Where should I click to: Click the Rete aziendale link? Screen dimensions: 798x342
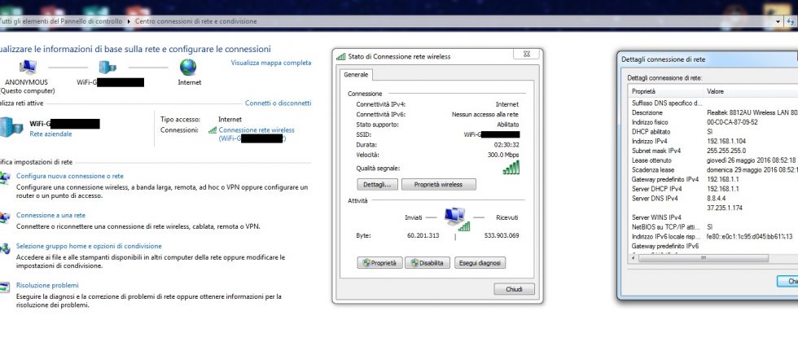pyautogui.click(x=50, y=134)
